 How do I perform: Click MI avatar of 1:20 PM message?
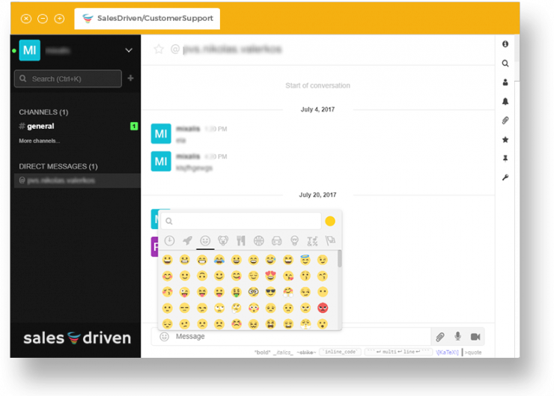click(161, 133)
